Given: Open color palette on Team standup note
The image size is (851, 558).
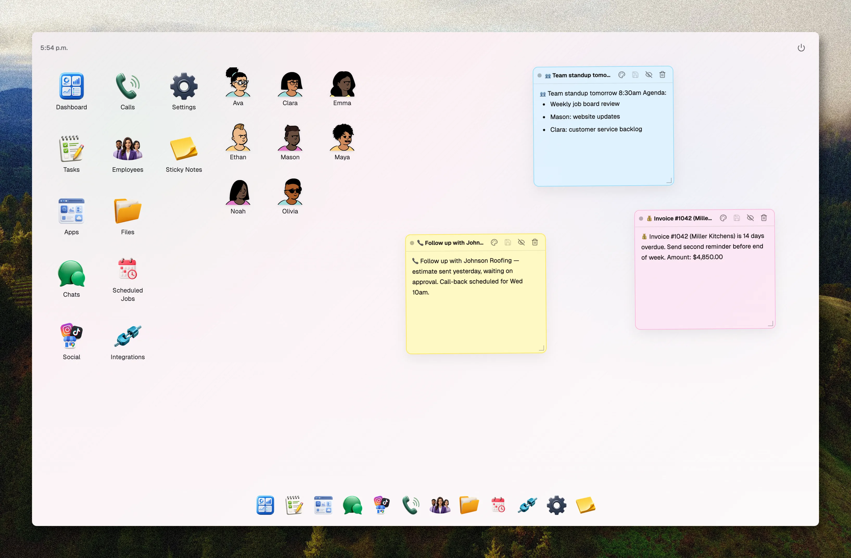Looking at the screenshot, I should point(622,75).
